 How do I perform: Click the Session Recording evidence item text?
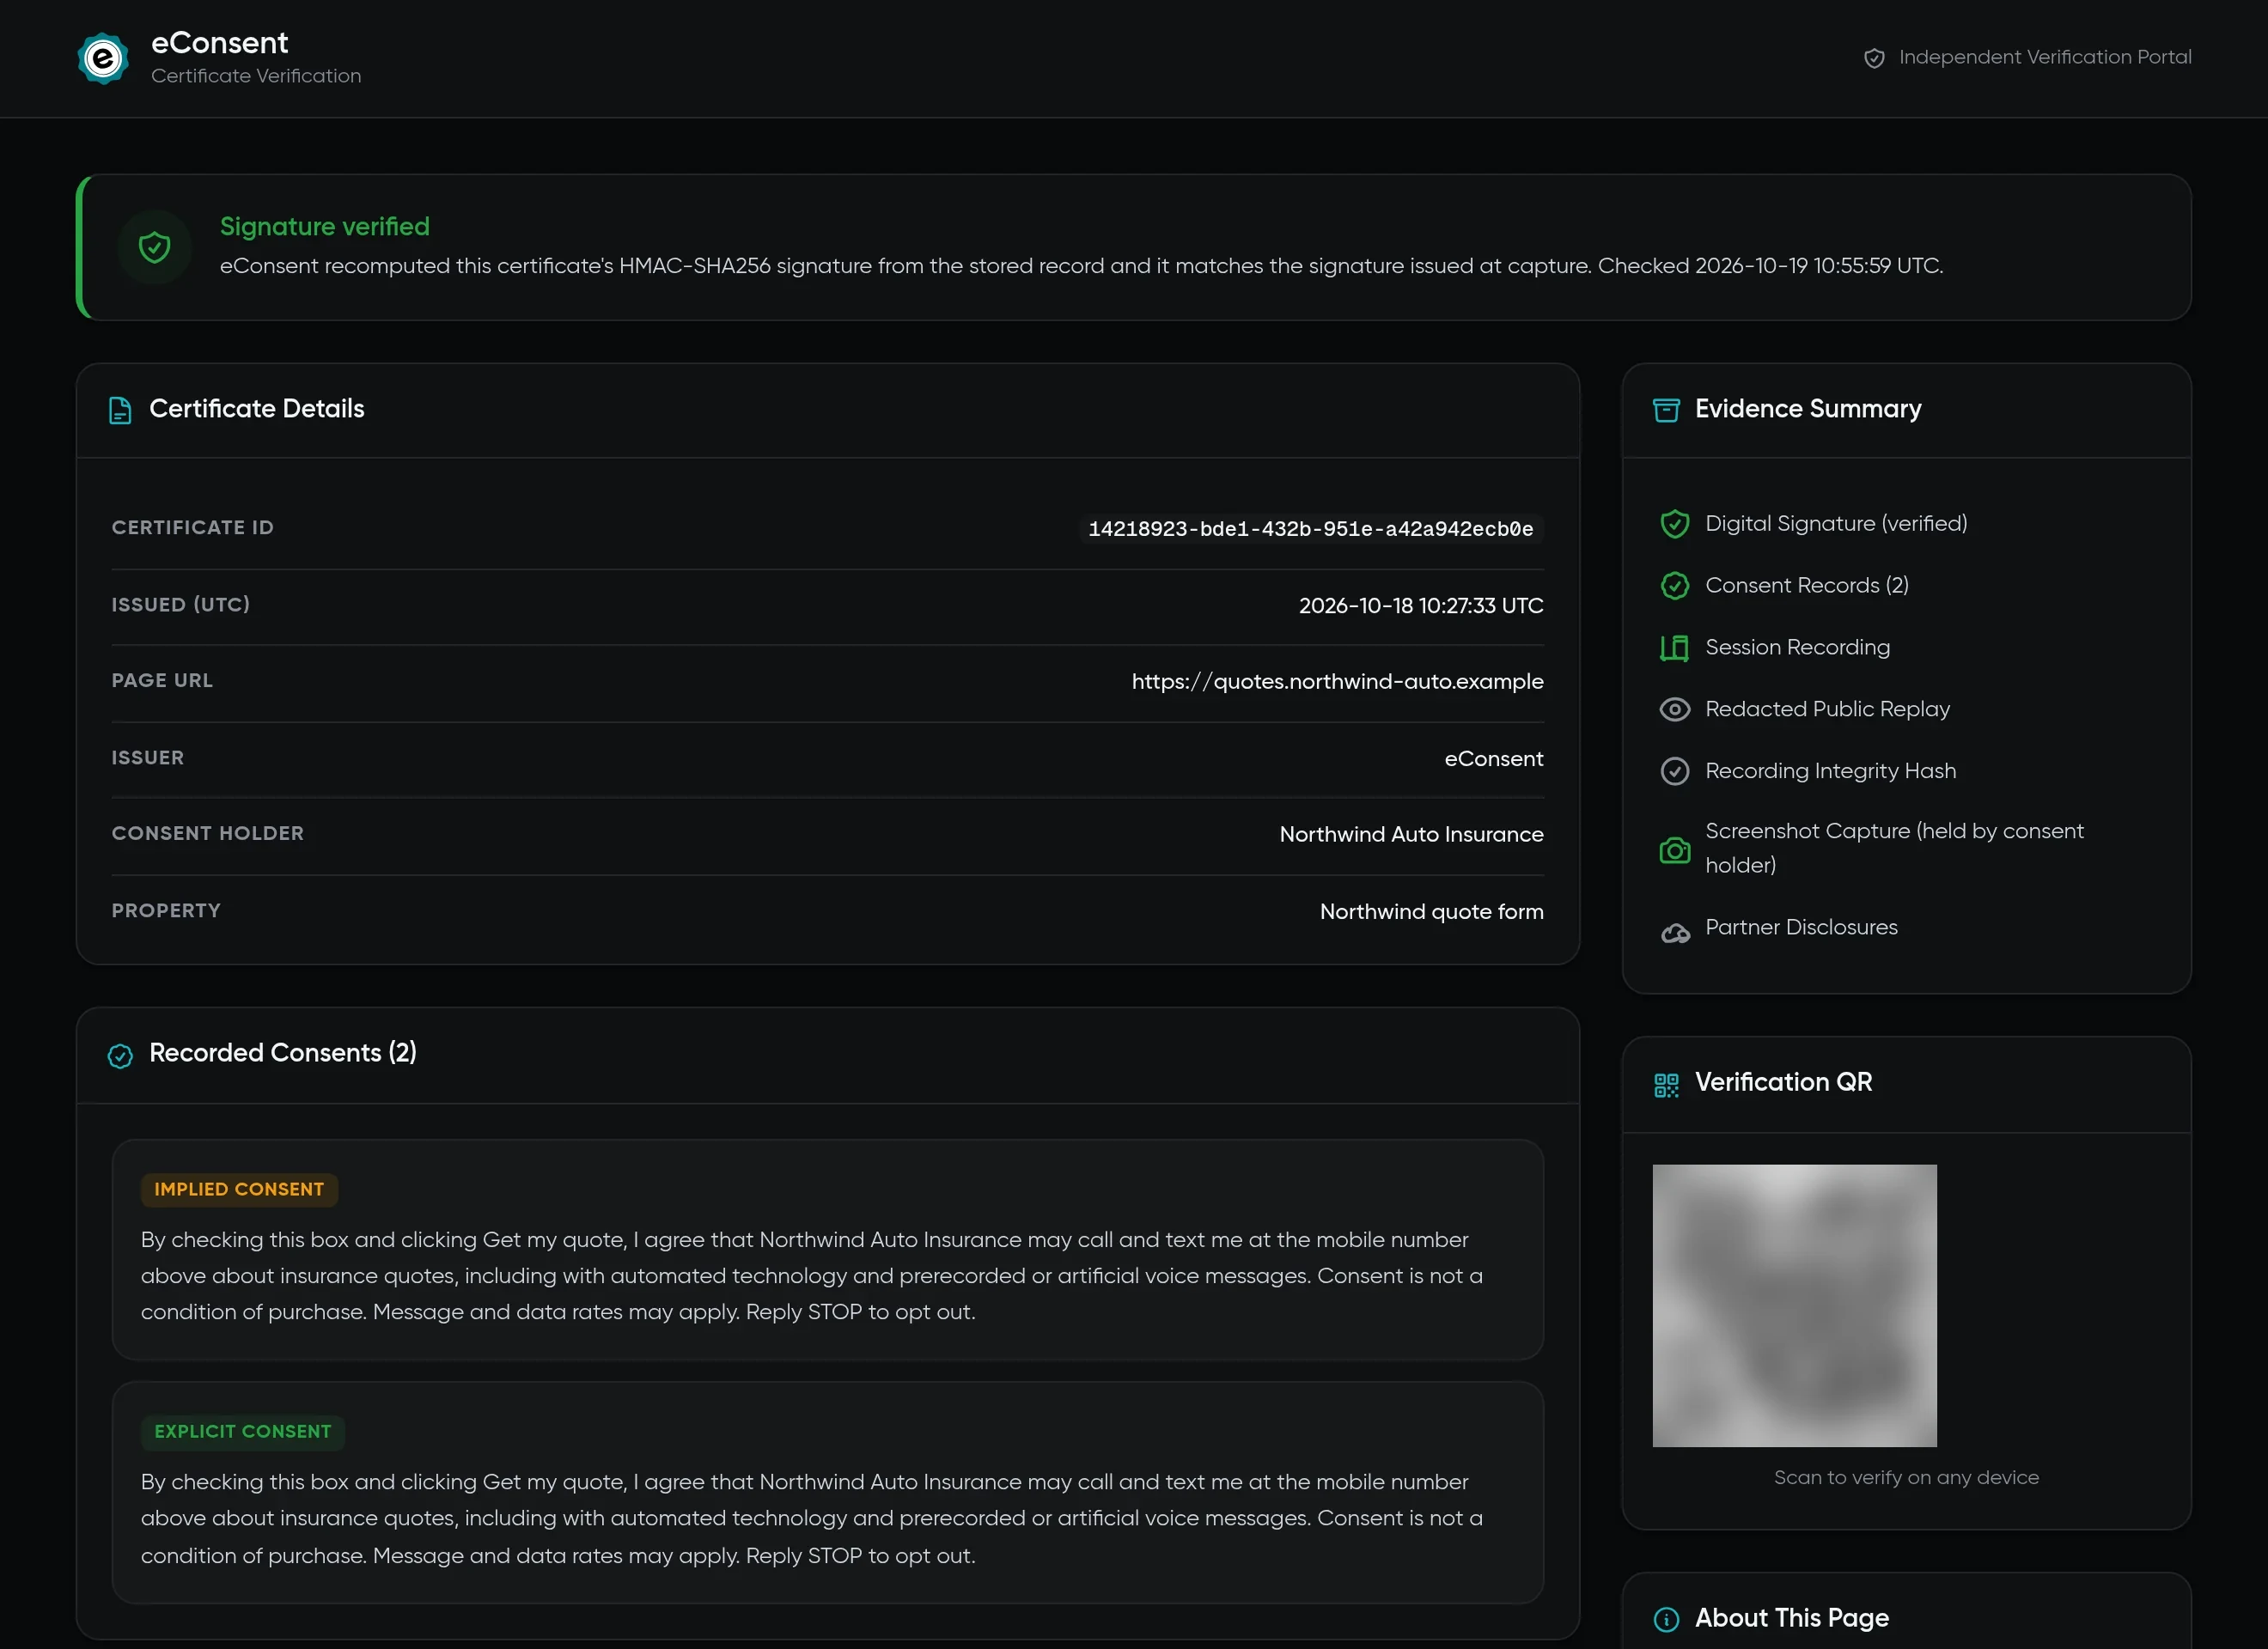(x=1797, y=647)
